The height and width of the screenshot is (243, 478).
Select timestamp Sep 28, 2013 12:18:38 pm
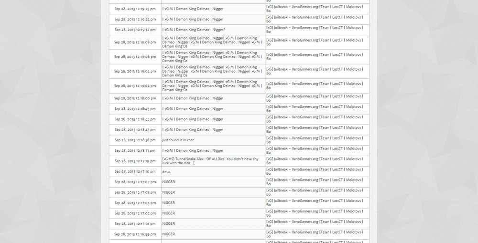135,140
